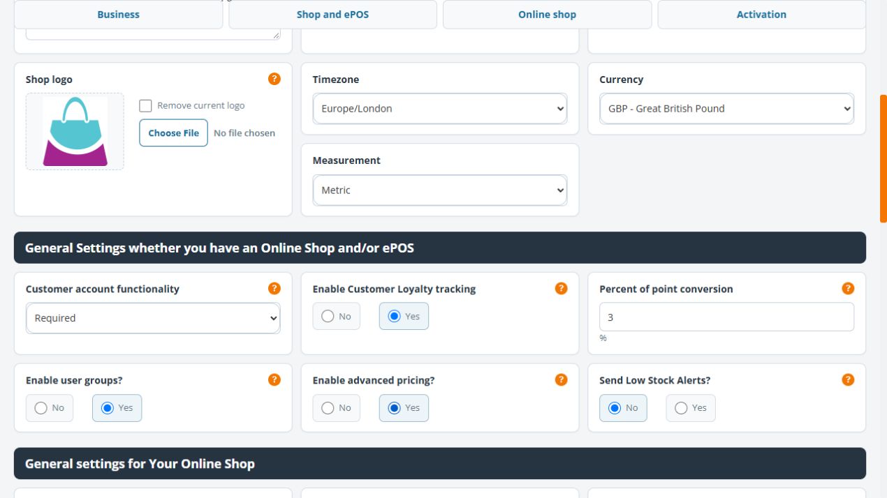
Task: Click the Percent of point conversion field
Action: click(726, 317)
